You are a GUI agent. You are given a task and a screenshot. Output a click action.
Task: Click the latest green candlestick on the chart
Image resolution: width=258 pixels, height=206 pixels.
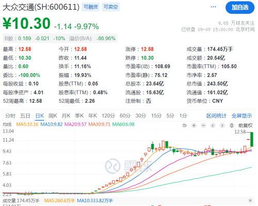[x=252, y=139]
